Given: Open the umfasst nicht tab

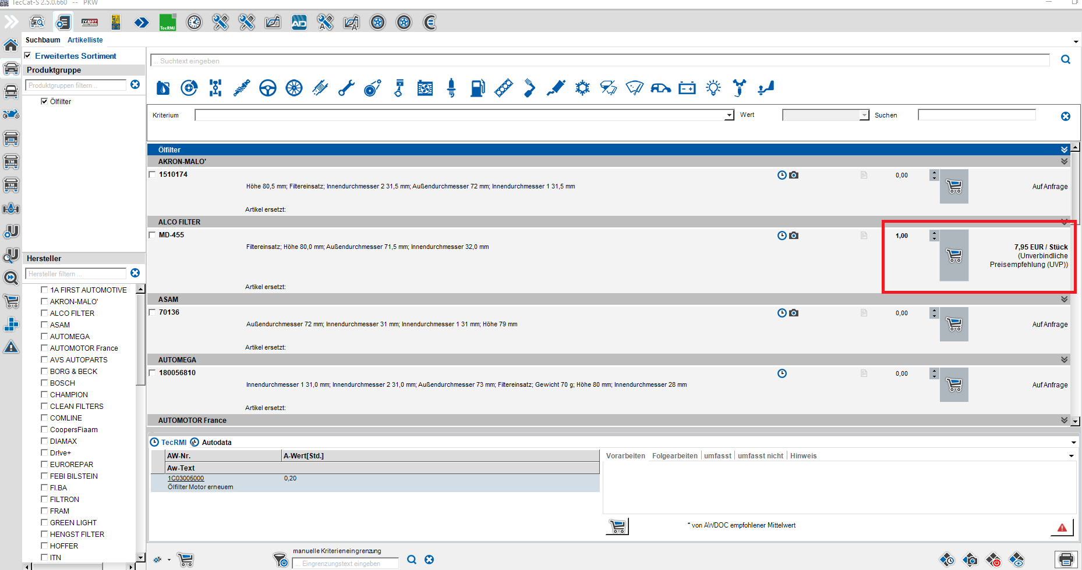Looking at the screenshot, I should (x=761, y=456).
